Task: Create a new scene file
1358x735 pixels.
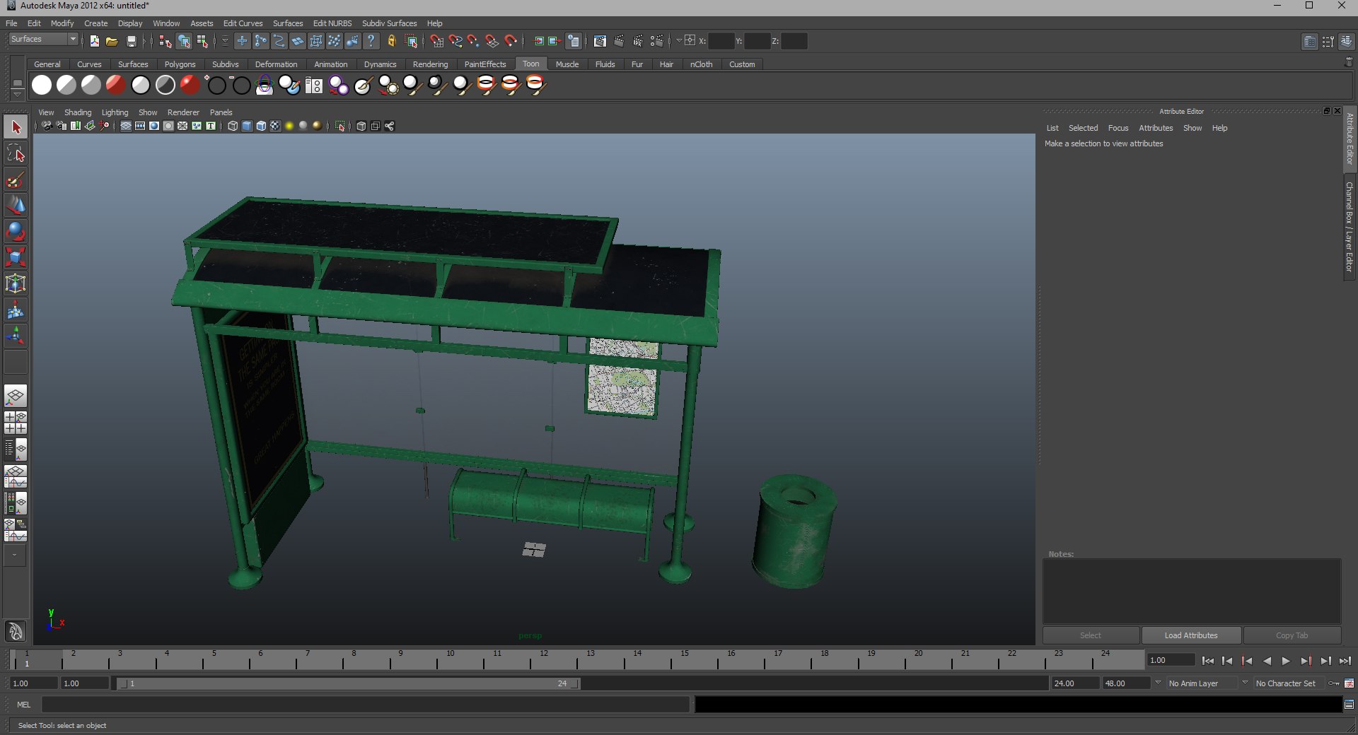Action: click(94, 42)
